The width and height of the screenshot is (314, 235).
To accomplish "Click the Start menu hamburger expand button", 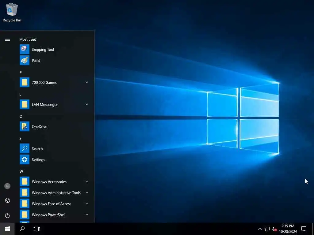I will [7, 39].
